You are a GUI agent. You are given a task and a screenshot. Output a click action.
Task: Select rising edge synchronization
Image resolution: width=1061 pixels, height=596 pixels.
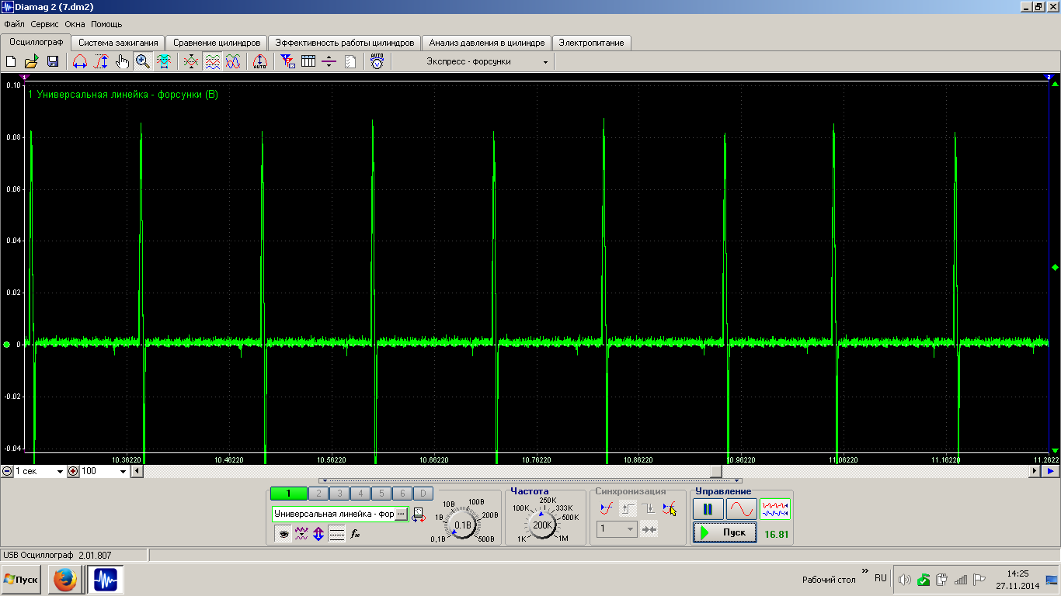click(x=628, y=509)
